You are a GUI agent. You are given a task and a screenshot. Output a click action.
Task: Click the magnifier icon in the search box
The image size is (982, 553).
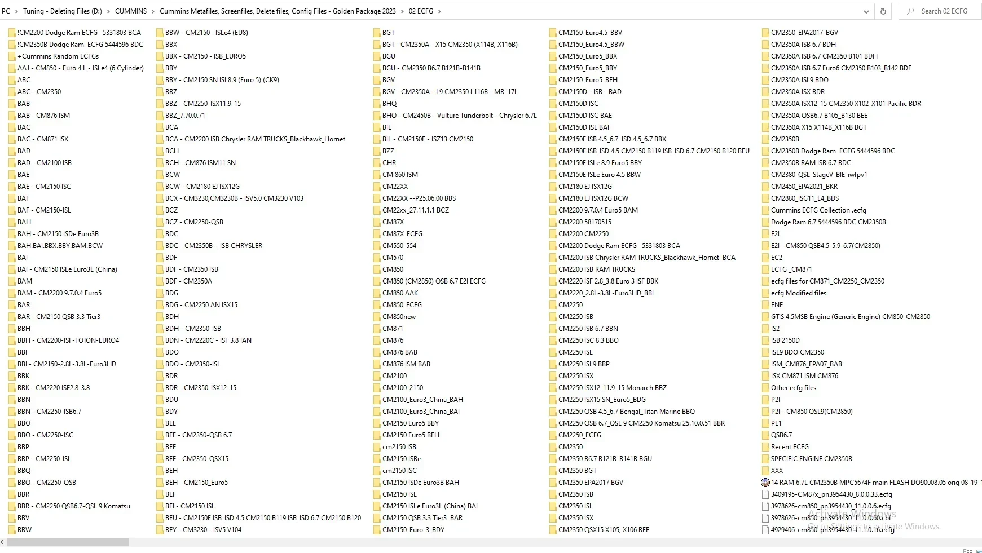[x=910, y=11]
